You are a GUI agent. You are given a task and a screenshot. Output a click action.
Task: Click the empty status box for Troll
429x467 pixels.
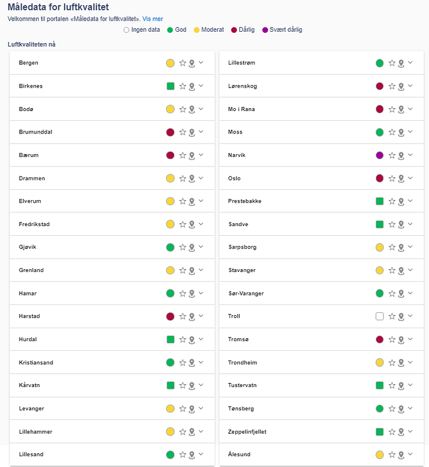(x=380, y=316)
